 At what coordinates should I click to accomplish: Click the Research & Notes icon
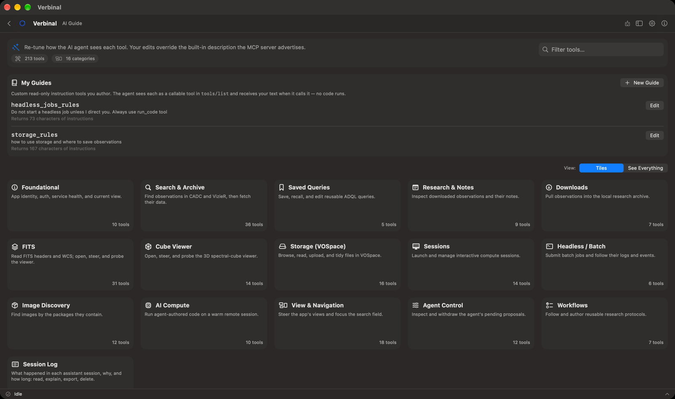click(415, 187)
